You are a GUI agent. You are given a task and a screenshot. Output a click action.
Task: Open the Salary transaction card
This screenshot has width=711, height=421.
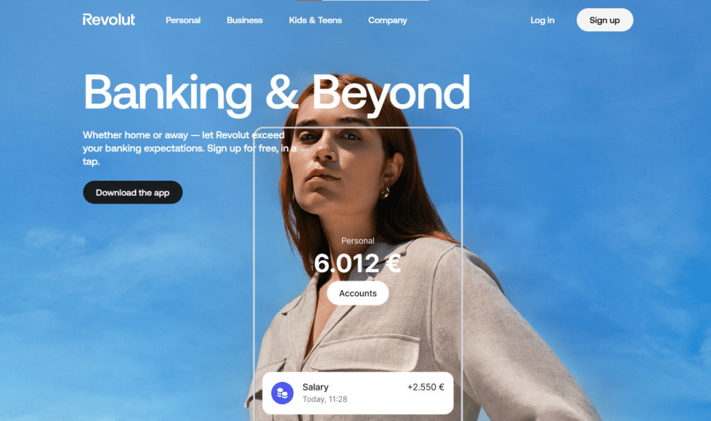(x=358, y=393)
